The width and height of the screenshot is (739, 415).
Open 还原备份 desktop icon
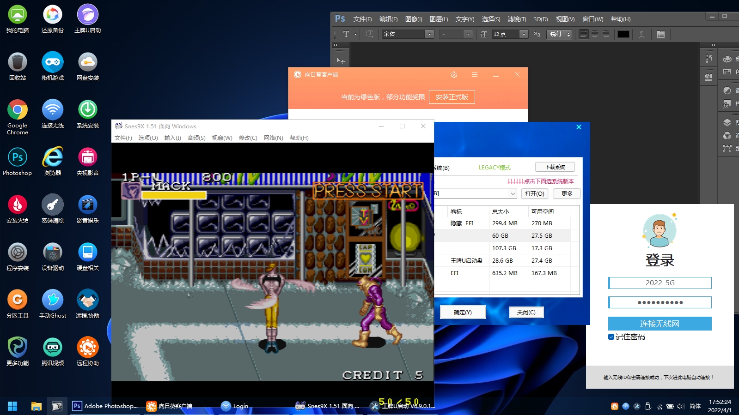(x=52, y=19)
